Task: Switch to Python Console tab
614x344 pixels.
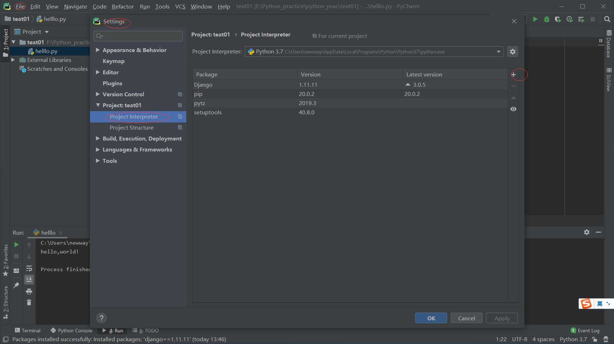Action: [72, 331]
